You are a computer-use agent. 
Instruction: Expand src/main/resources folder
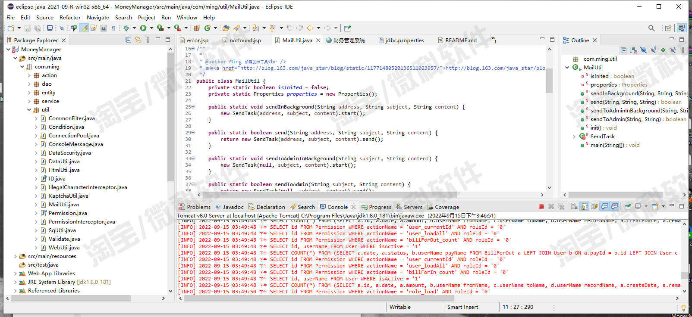15,256
